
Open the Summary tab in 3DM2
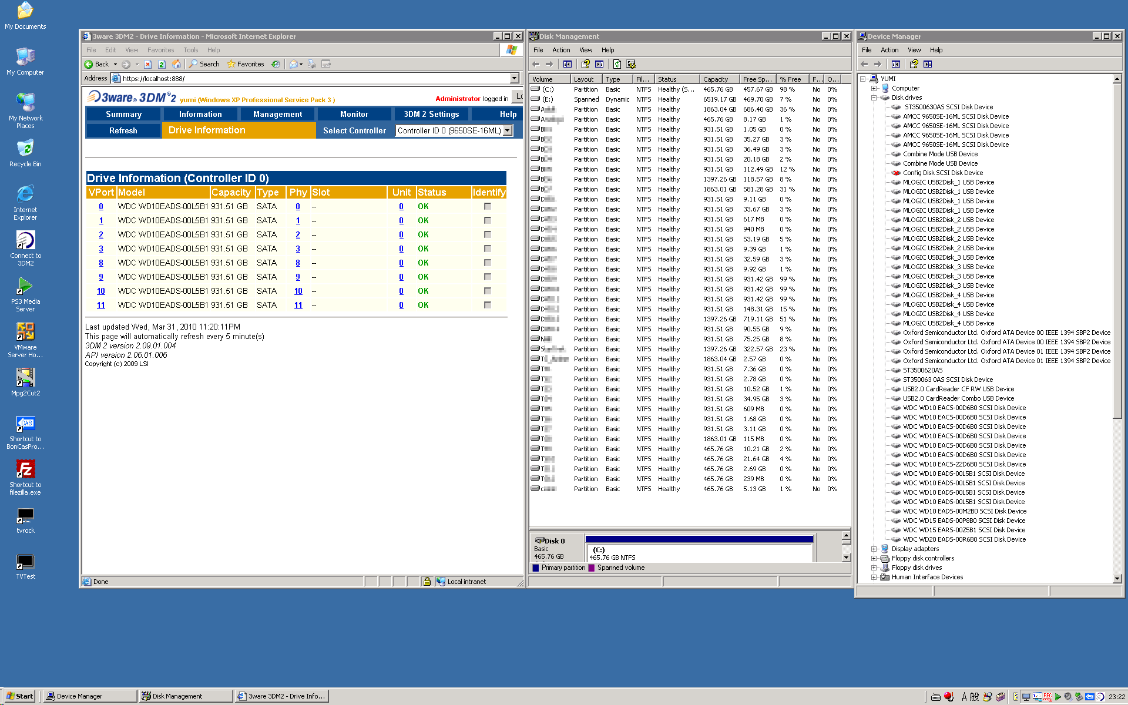123,114
